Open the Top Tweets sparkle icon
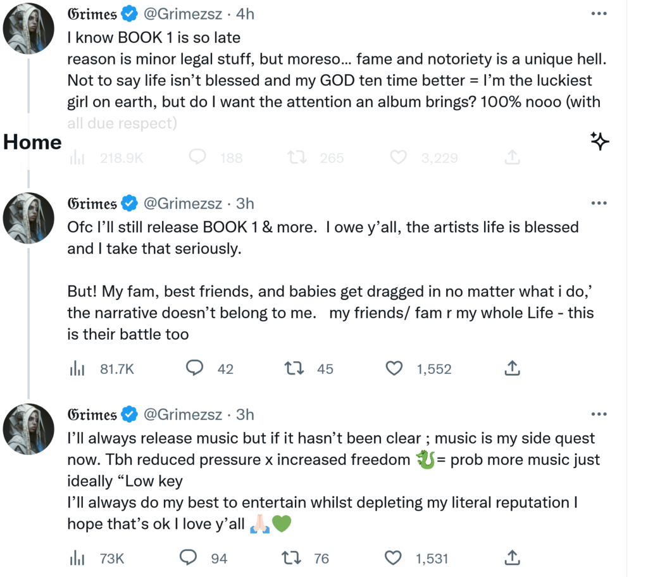This screenshot has width=648, height=577. coord(599,142)
